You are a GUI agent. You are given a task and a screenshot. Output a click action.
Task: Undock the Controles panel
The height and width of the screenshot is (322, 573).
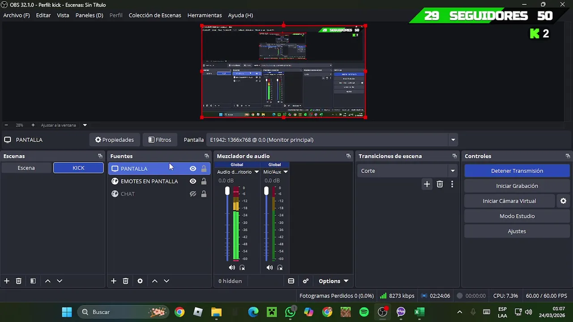click(x=568, y=156)
